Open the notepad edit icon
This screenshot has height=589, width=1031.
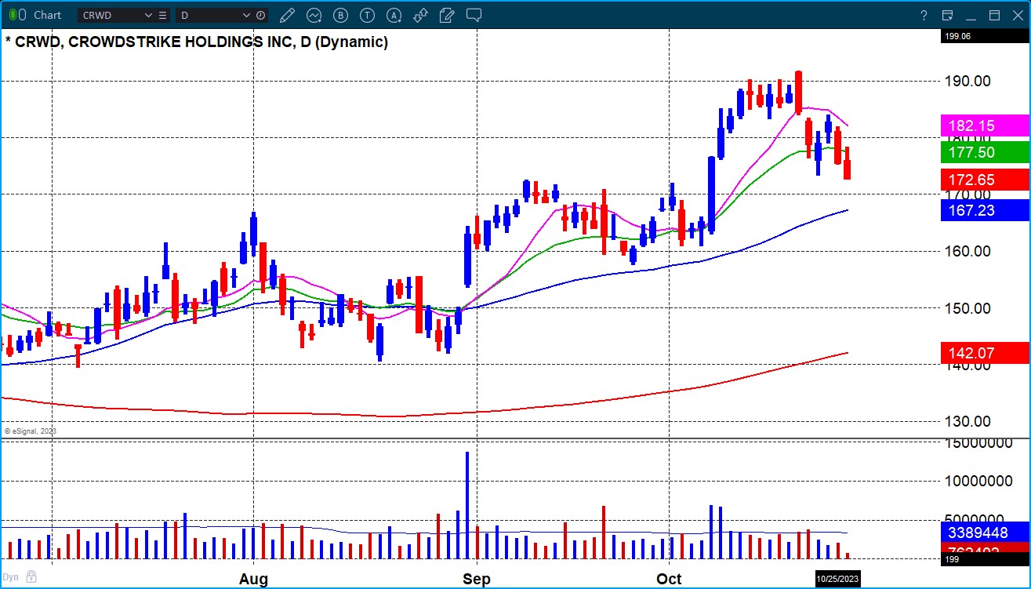click(447, 15)
